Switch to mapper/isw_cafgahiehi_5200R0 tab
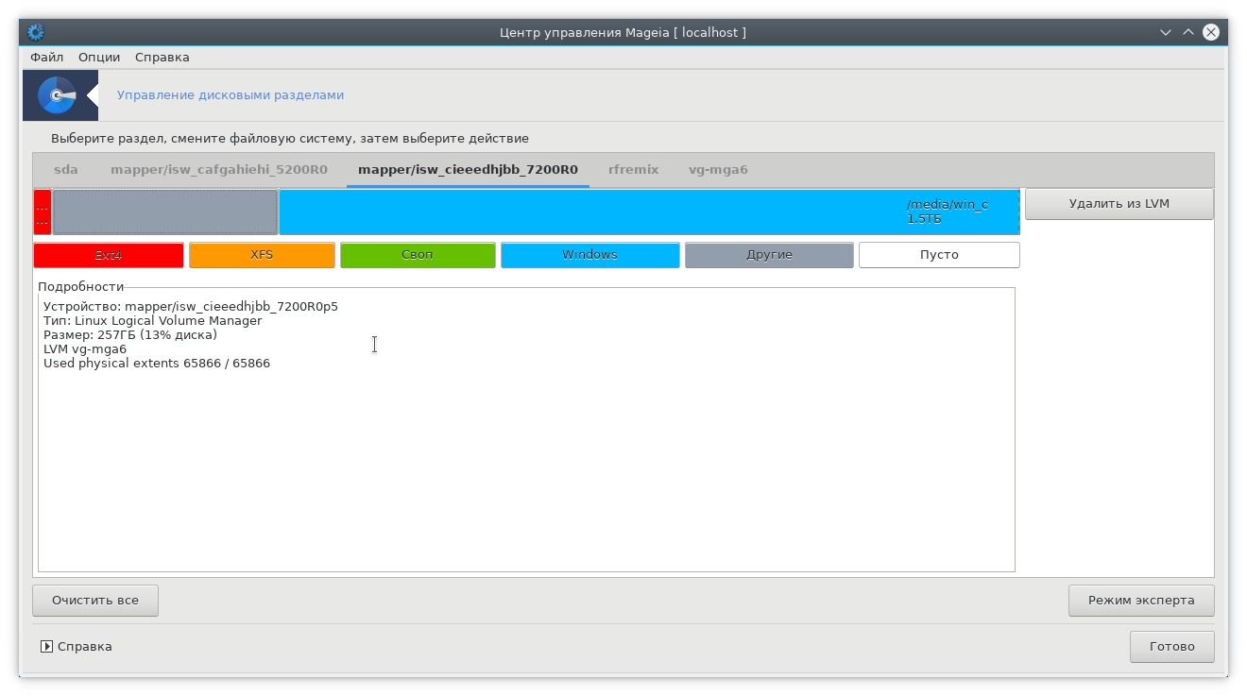This screenshot has height=696, width=1247. (x=219, y=170)
